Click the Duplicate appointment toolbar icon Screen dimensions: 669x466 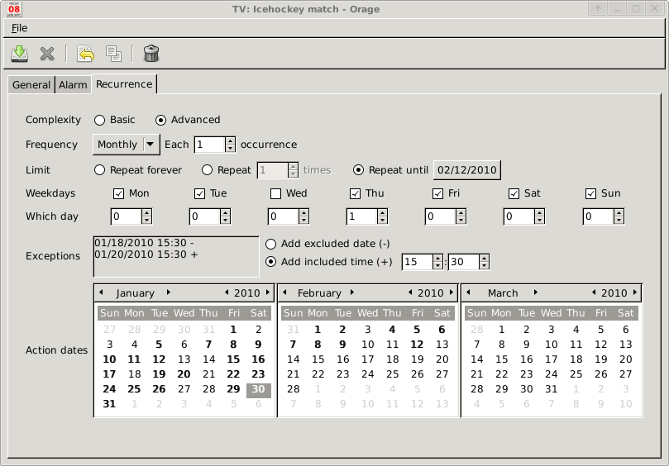pyautogui.click(x=113, y=54)
